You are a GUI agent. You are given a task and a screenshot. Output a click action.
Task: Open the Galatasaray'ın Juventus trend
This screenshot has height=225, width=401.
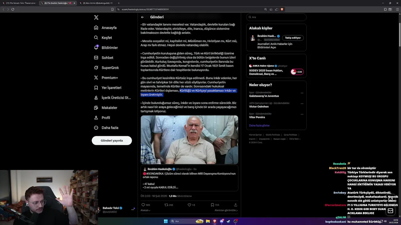(x=264, y=96)
